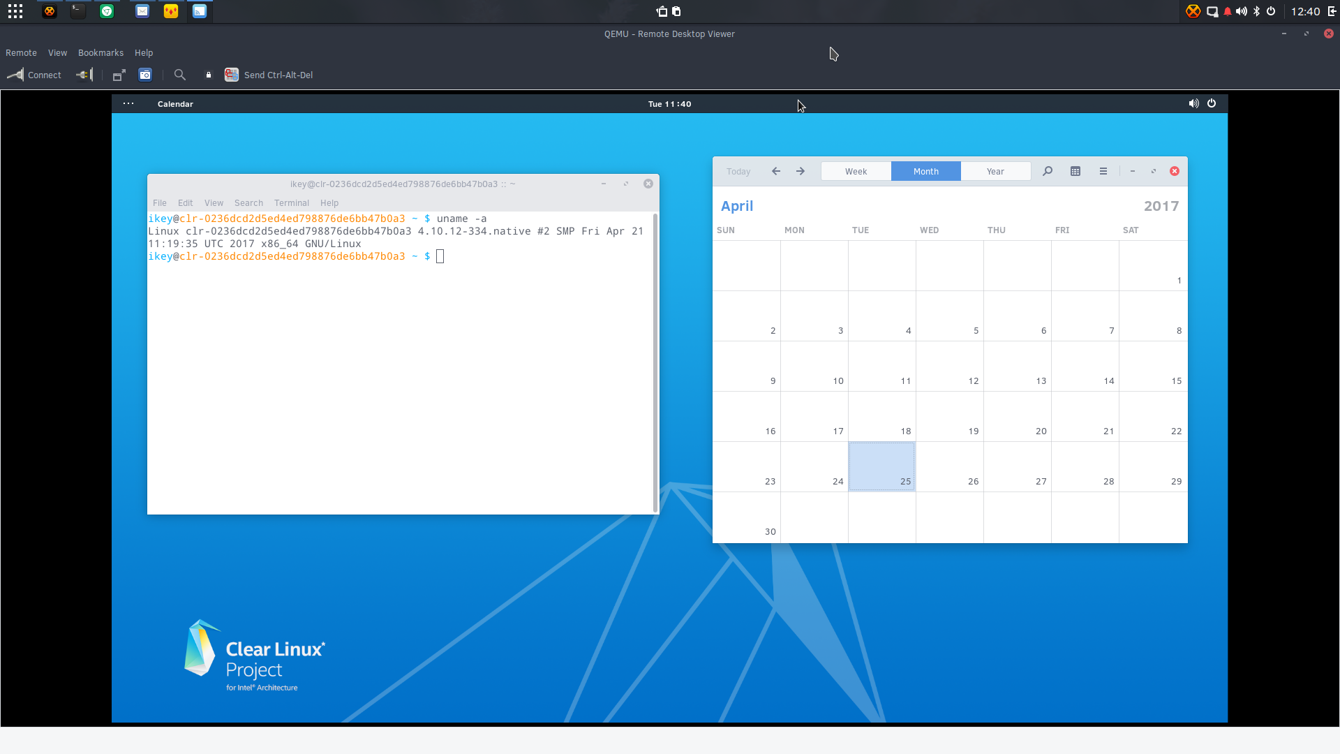This screenshot has width=1340, height=754.
Task: Switch Calendar to Month view
Action: (x=926, y=171)
